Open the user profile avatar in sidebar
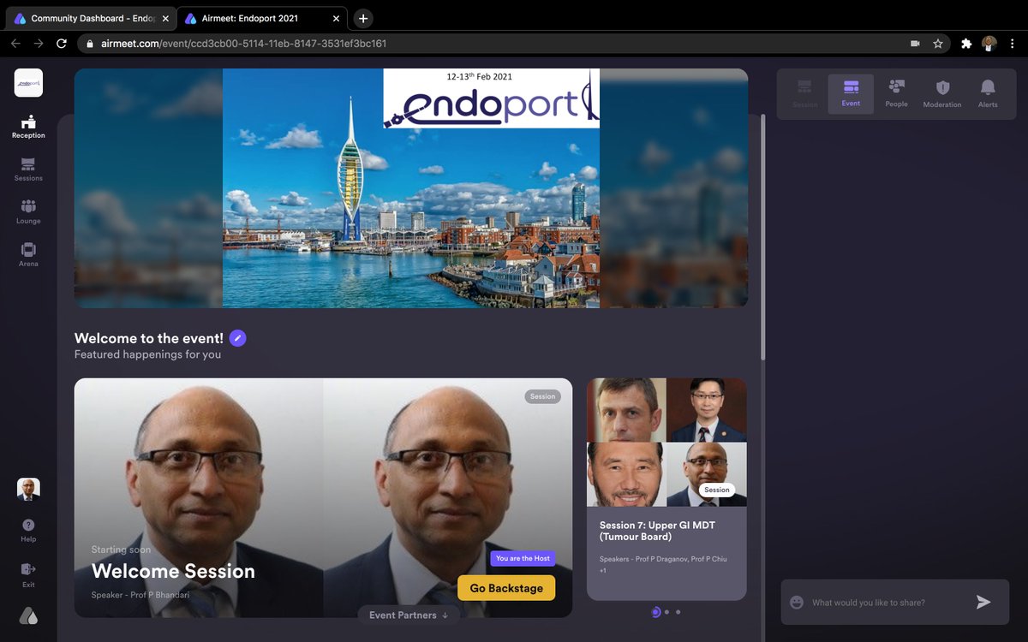Image resolution: width=1028 pixels, height=642 pixels. coord(28,489)
